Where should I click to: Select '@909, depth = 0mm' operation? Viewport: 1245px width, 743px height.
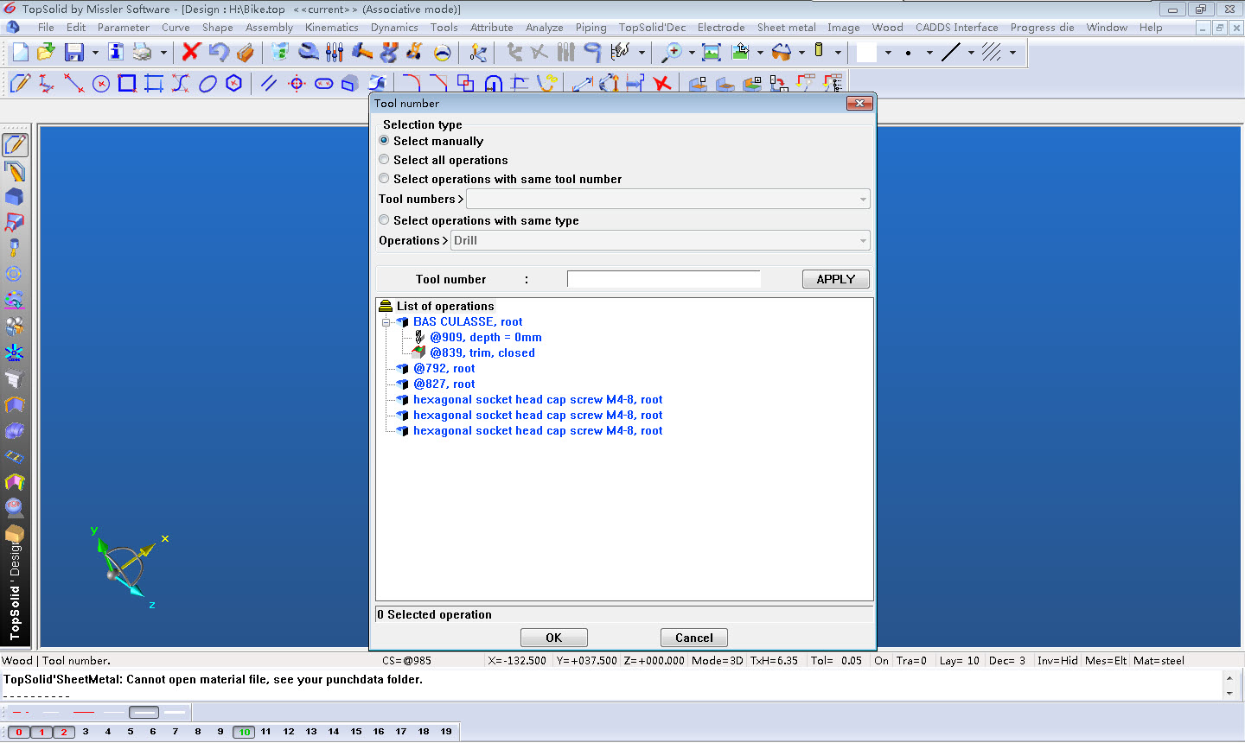[x=486, y=338]
